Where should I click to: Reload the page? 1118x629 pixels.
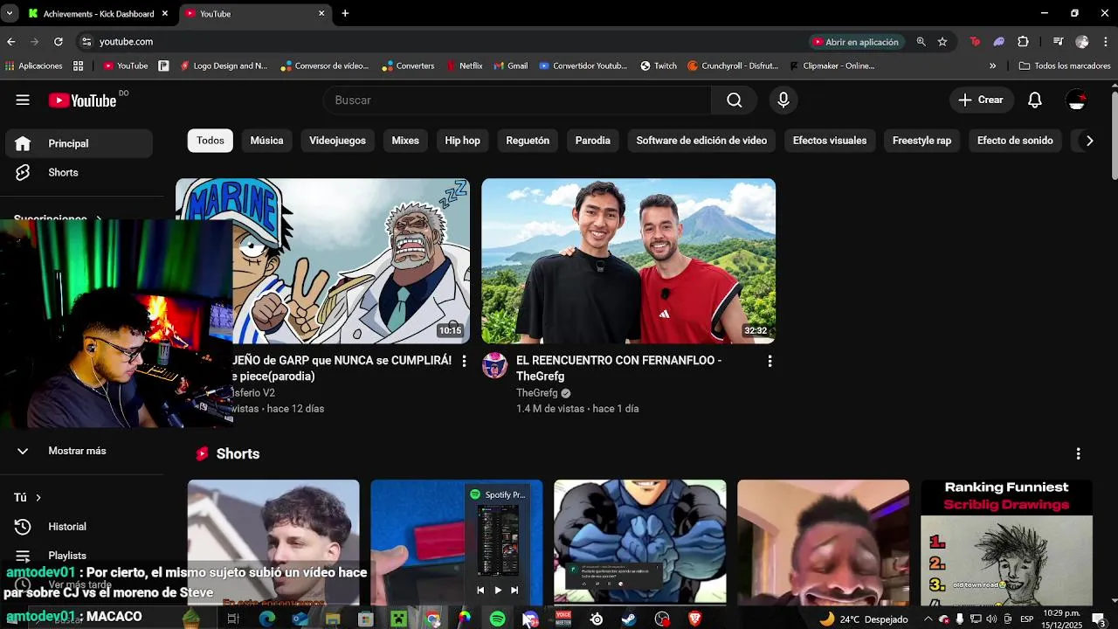[x=58, y=41]
